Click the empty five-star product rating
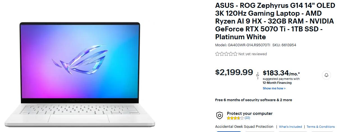Screen dimensions: 343x132 226,54
